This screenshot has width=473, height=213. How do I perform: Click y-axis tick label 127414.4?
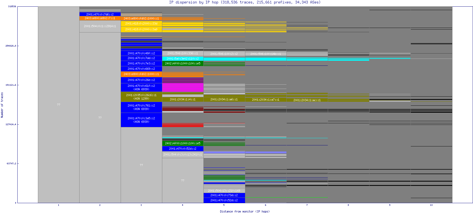(x=11, y=124)
